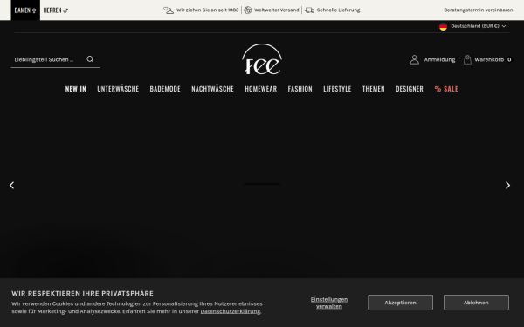The height and width of the screenshot is (327, 524).
Task: Open the Datenschutzerklärung link
Action: pyautogui.click(x=231, y=311)
